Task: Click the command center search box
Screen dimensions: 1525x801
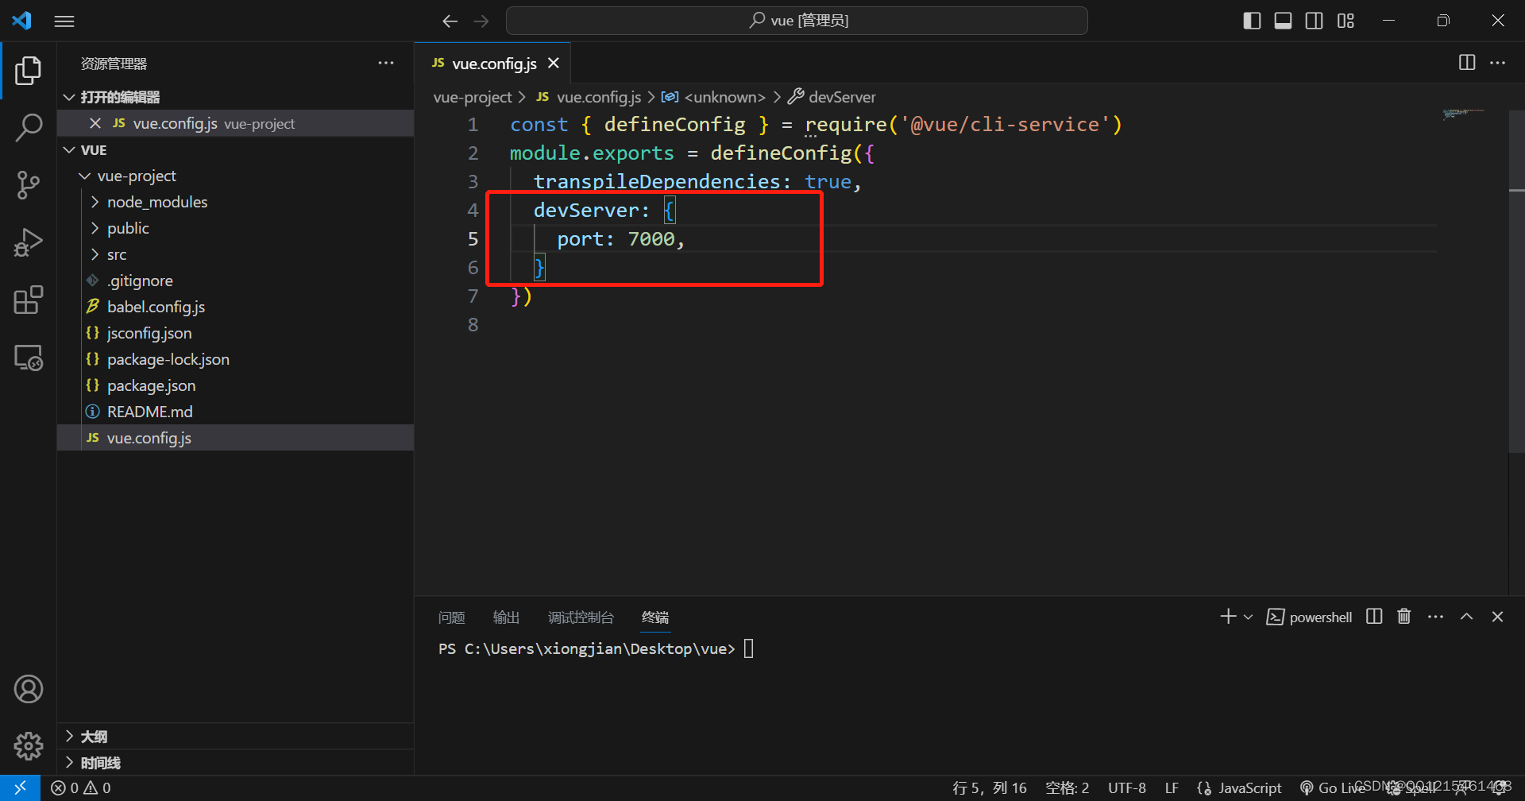Action: pos(797,21)
